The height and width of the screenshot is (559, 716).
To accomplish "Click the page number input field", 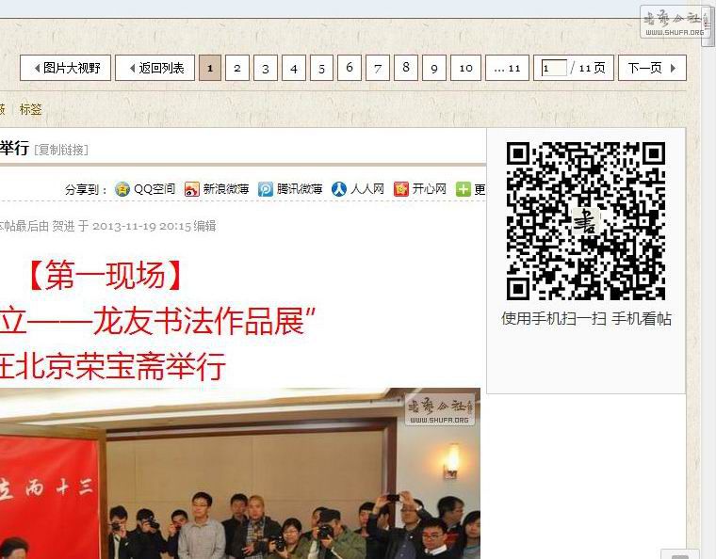I will tap(553, 68).
